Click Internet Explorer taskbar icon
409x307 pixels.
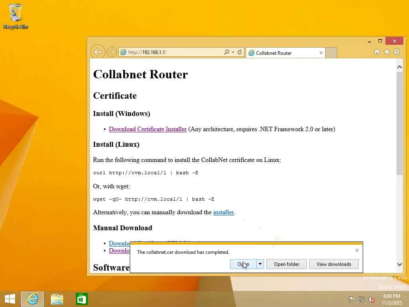click(32, 299)
